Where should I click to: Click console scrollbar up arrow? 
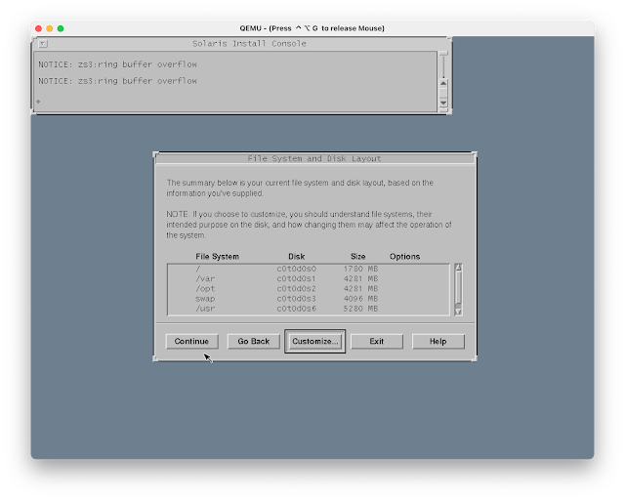tap(443, 83)
